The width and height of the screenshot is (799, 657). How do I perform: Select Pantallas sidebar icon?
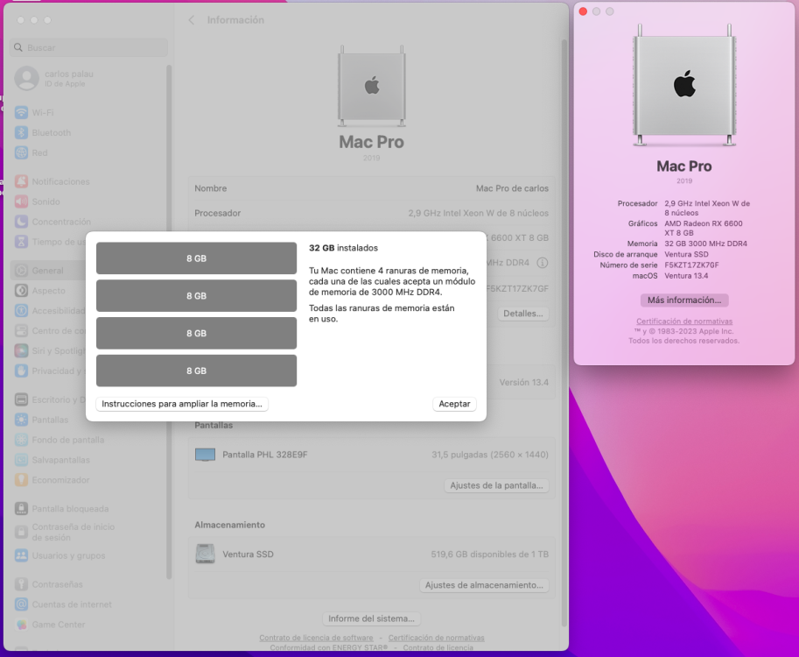(x=21, y=420)
